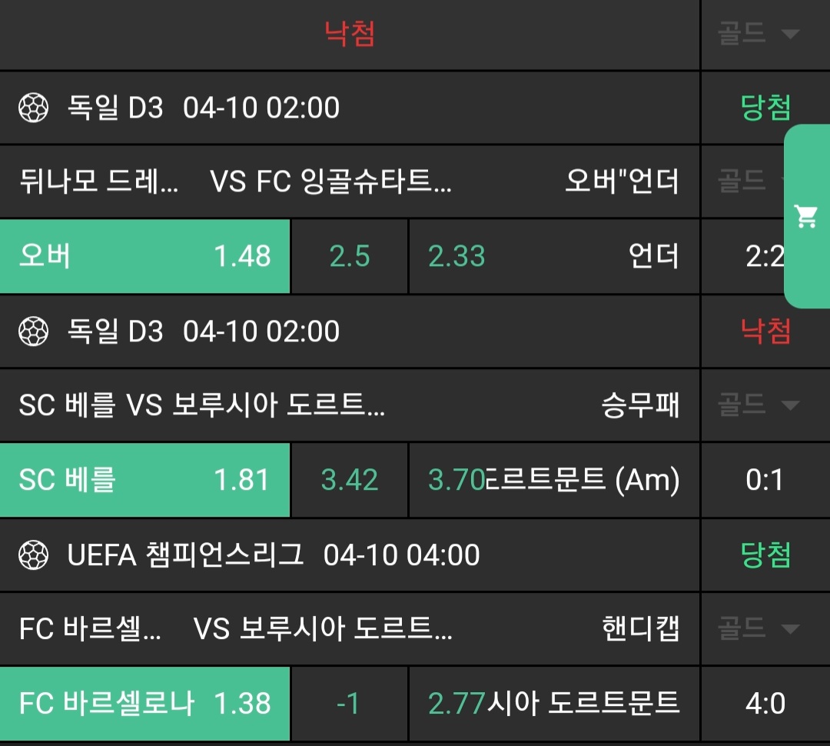Click the -1 handicap line value

pyautogui.click(x=350, y=704)
